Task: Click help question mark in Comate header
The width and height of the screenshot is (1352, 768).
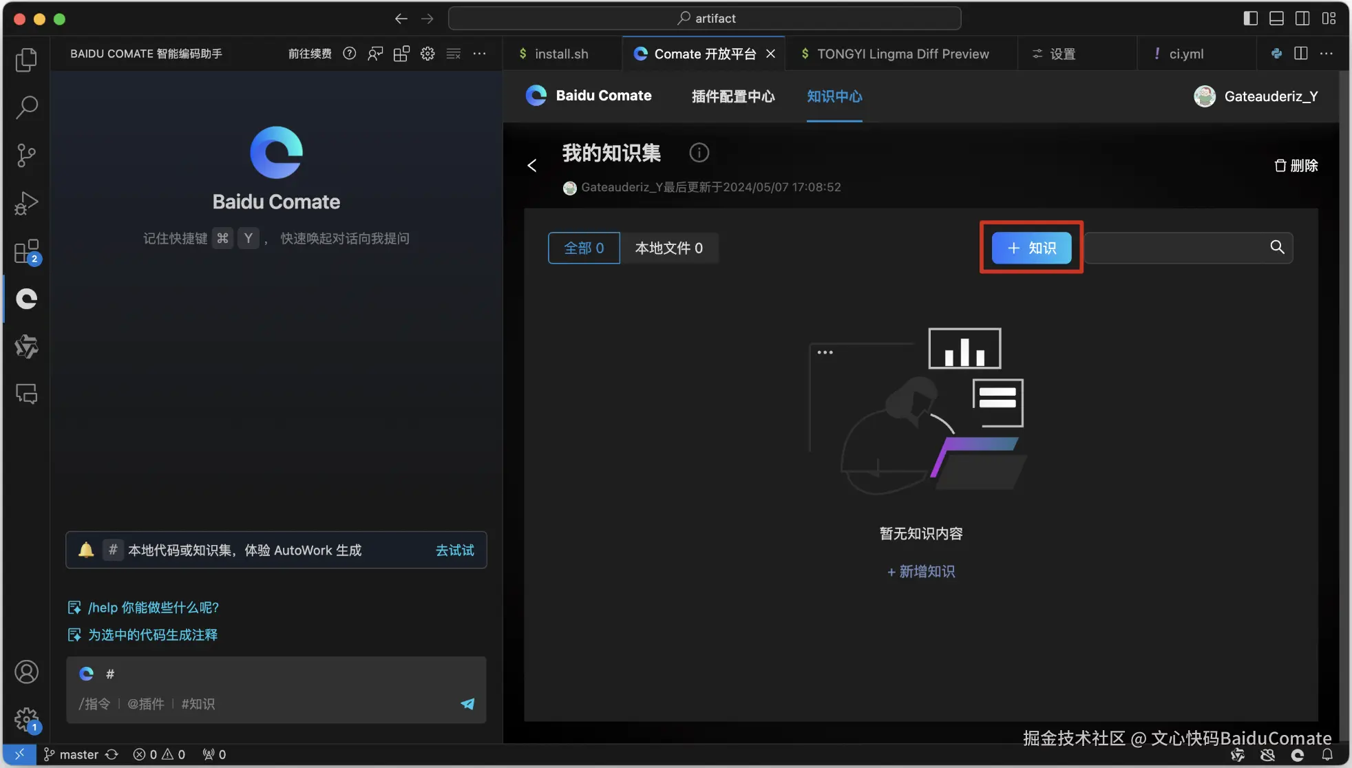Action: pos(350,54)
